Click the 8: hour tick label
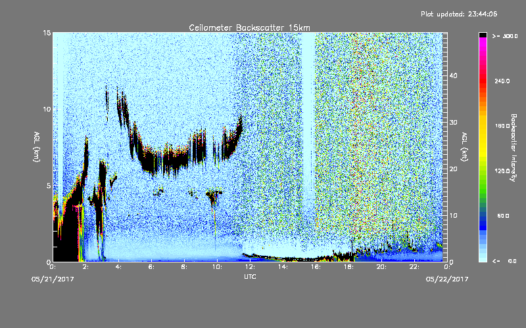 (x=184, y=267)
